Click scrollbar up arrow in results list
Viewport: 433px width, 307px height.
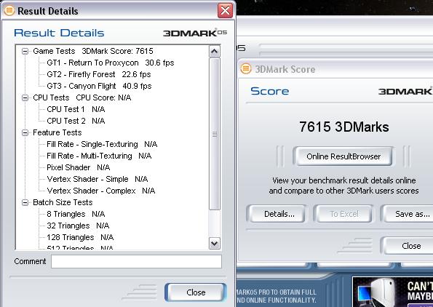coord(215,52)
